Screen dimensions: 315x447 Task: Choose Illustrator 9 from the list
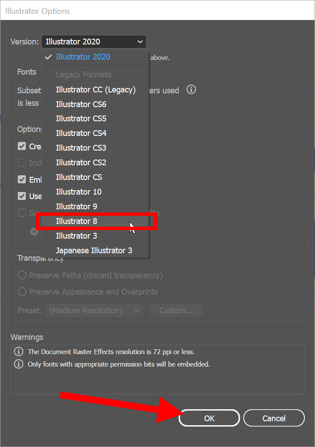click(95, 207)
